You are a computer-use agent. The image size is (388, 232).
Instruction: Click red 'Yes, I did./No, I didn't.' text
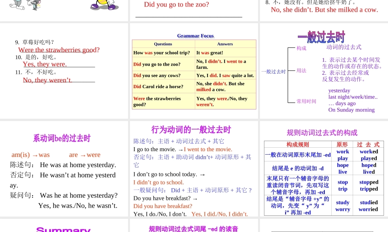tap(220, 214)
